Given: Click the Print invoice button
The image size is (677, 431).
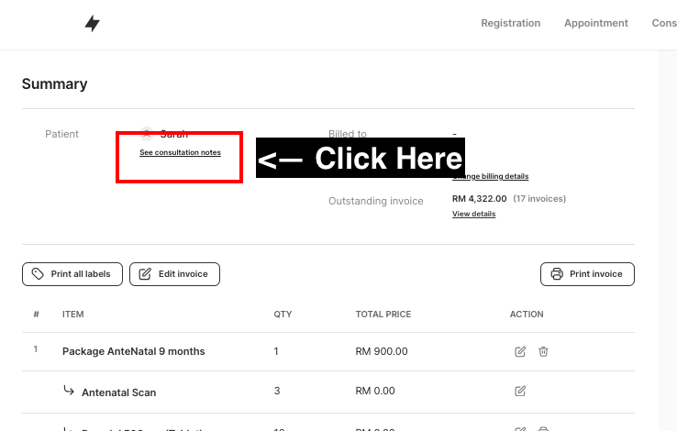Looking at the screenshot, I should (587, 274).
